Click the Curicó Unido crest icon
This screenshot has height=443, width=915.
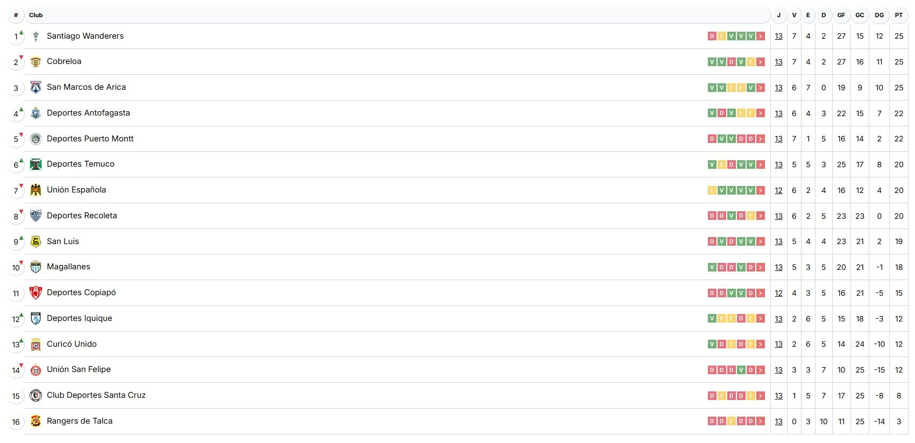(36, 345)
